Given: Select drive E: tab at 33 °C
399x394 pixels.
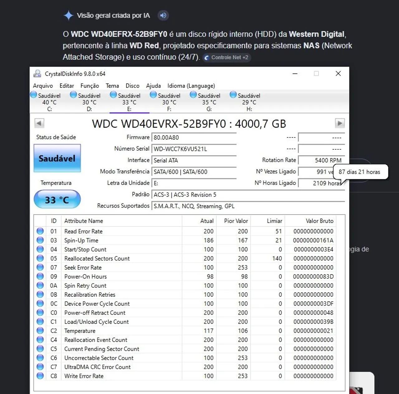Looking at the screenshot, I should click(x=129, y=102).
